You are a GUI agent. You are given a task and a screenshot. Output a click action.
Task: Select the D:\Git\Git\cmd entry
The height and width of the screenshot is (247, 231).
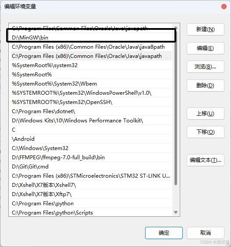coord(90,167)
